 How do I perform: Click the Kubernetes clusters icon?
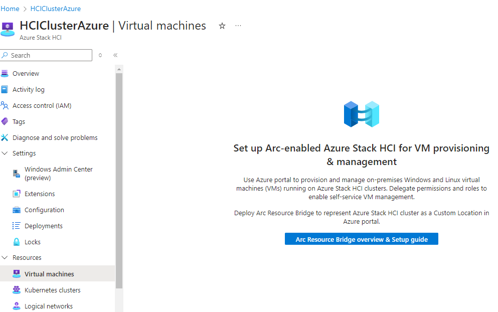click(17, 290)
